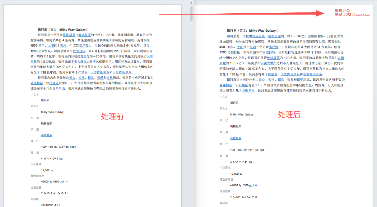Click the 卫星星系 hyperlink on the left
The image size is (377, 207).
point(59,88)
